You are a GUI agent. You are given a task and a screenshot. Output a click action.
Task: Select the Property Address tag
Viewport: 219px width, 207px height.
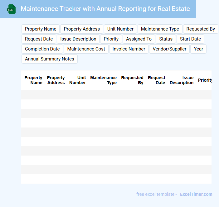point(82,29)
